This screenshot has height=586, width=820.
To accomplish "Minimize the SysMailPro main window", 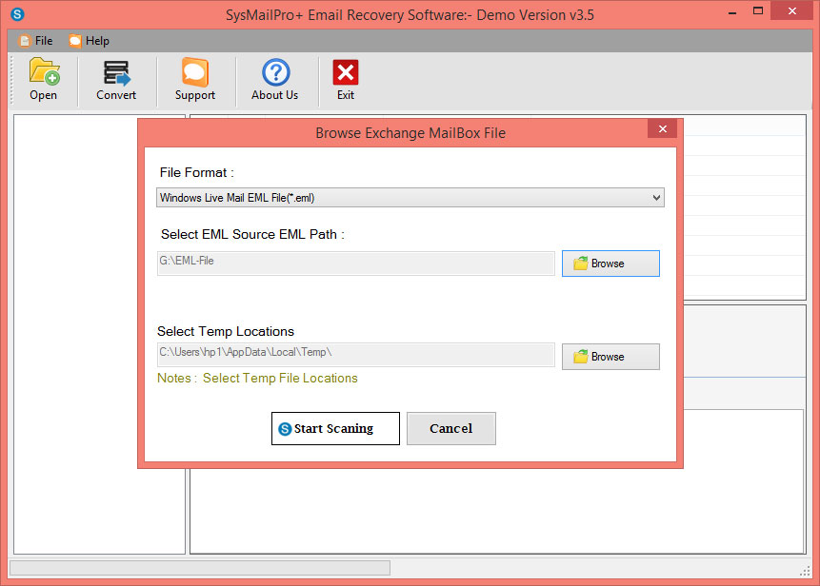I will (732, 11).
